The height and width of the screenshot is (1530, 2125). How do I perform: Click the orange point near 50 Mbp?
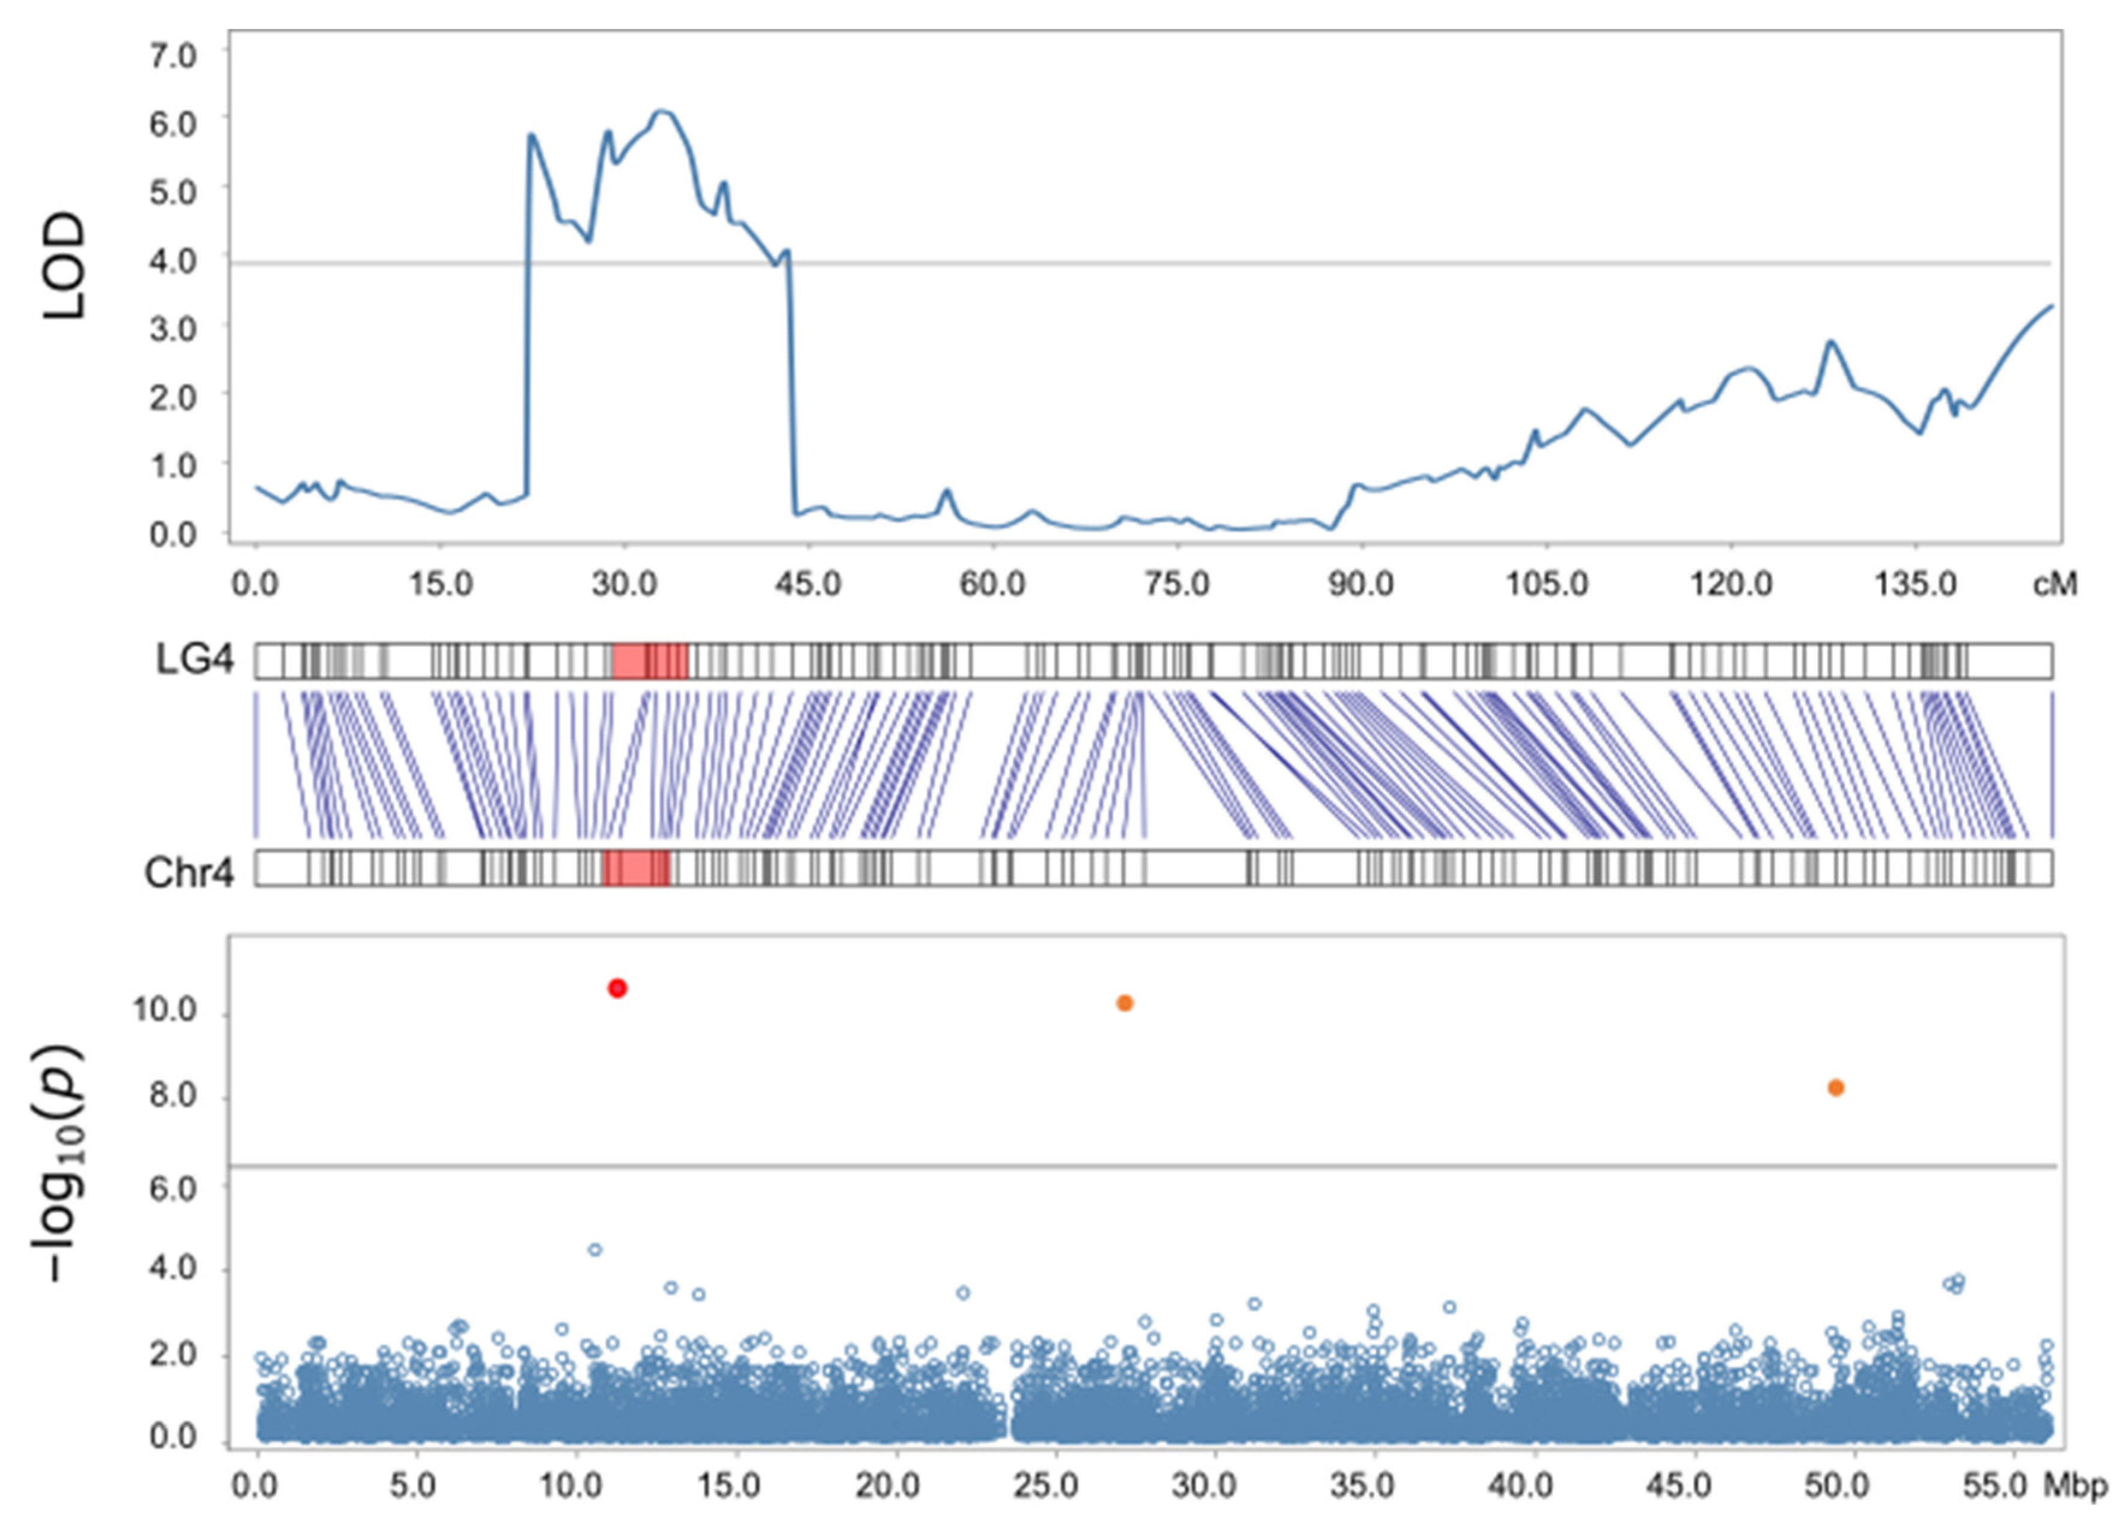point(1835,1088)
